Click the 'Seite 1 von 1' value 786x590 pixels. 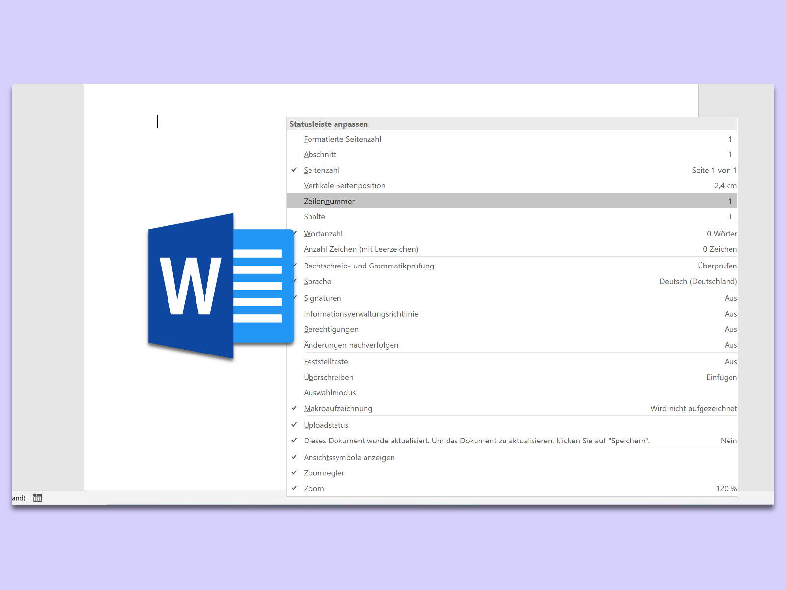pyautogui.click(x=714, y=170)
